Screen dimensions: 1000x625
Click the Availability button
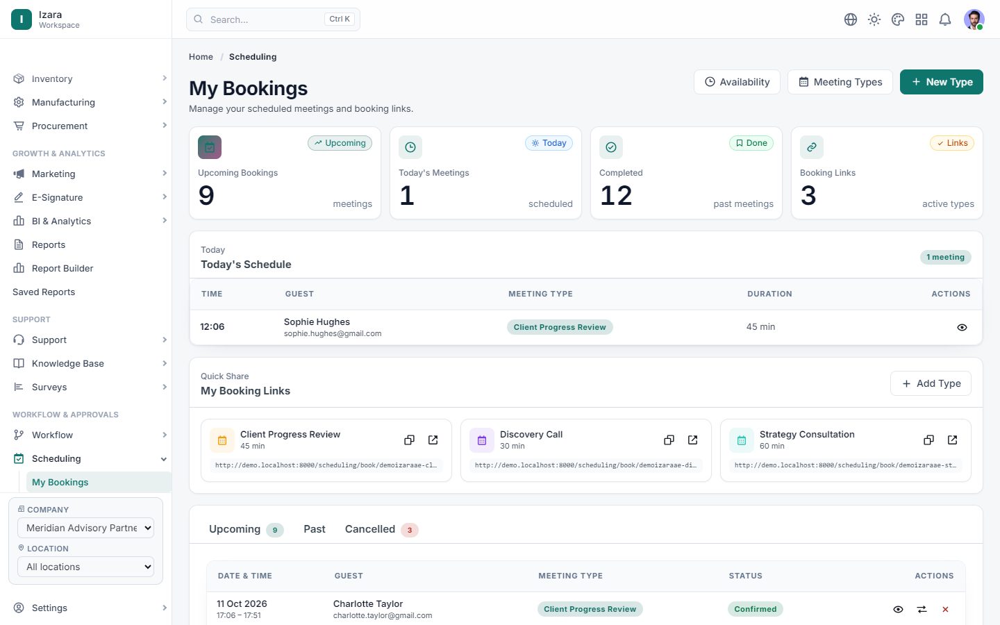tap(737, 82)
